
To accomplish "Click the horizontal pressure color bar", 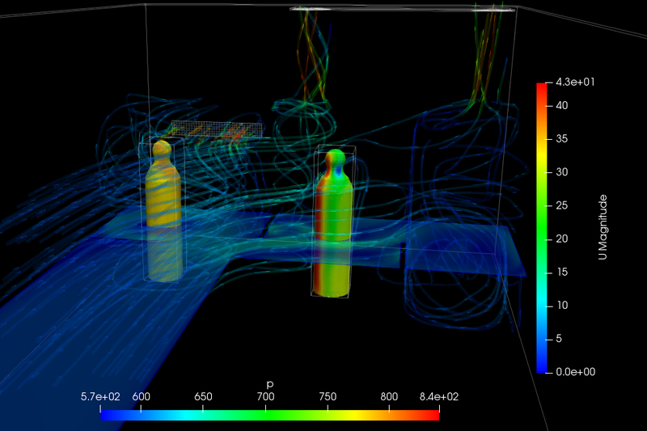I will tap(270, 416).
